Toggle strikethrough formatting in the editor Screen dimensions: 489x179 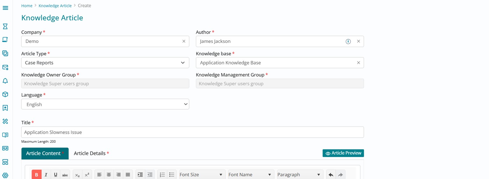(65, 175)
